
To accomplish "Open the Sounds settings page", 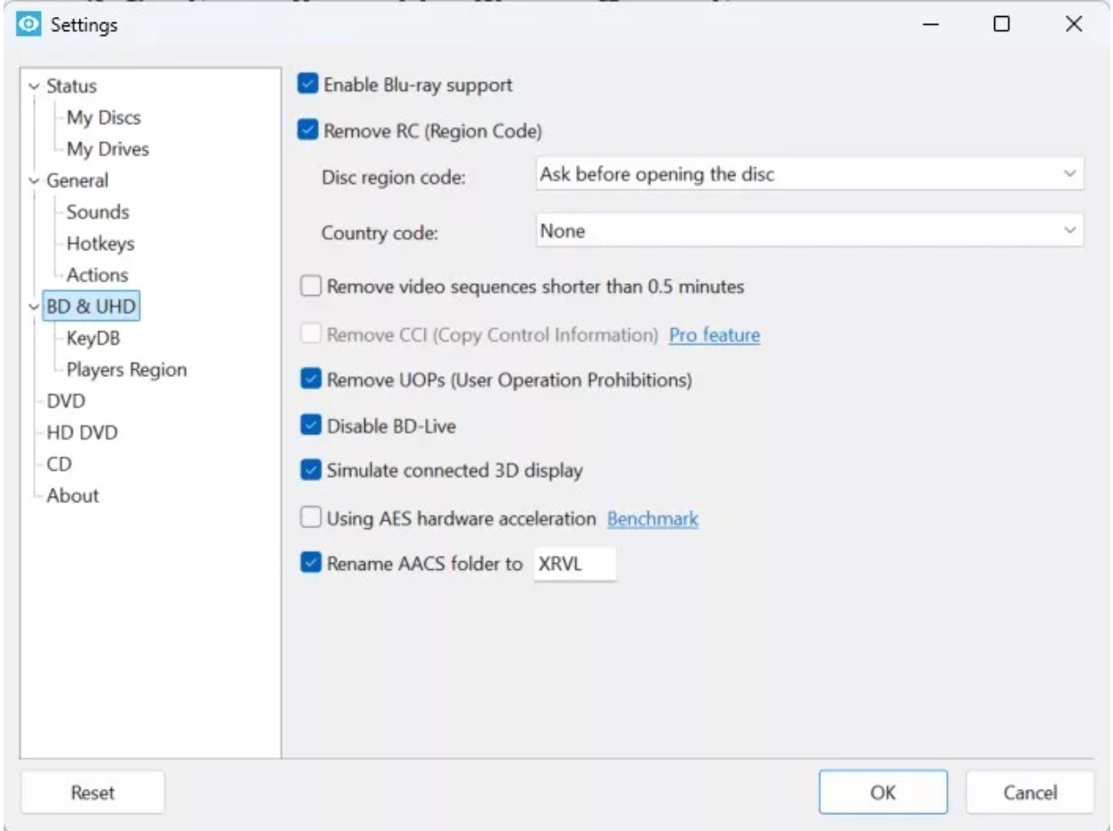I will coord(97,212).
